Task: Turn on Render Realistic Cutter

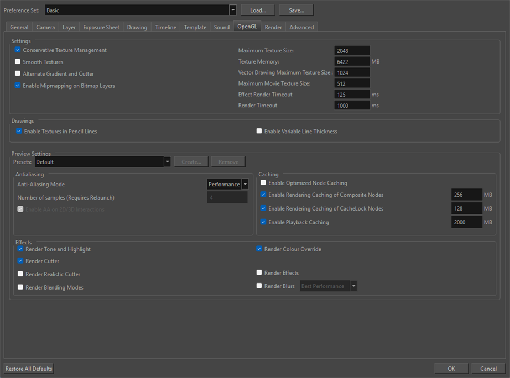Action: tap(20, 274)
